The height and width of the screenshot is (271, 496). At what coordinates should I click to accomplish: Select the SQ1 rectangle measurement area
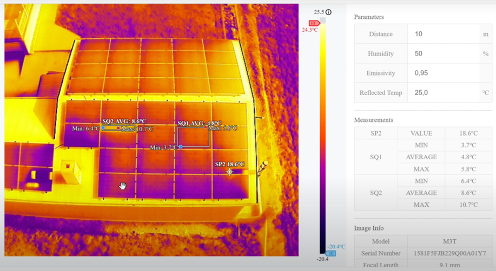pos(194,137)
